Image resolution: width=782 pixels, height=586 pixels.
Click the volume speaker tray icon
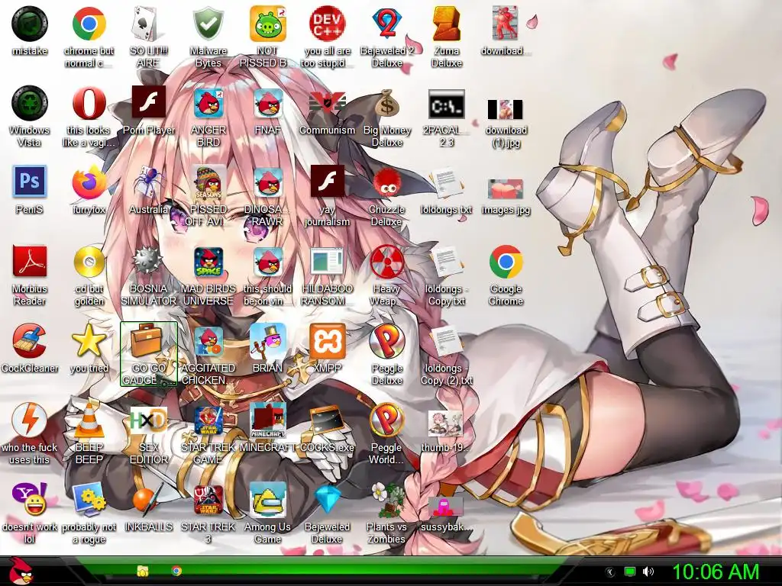pos(648,572)
